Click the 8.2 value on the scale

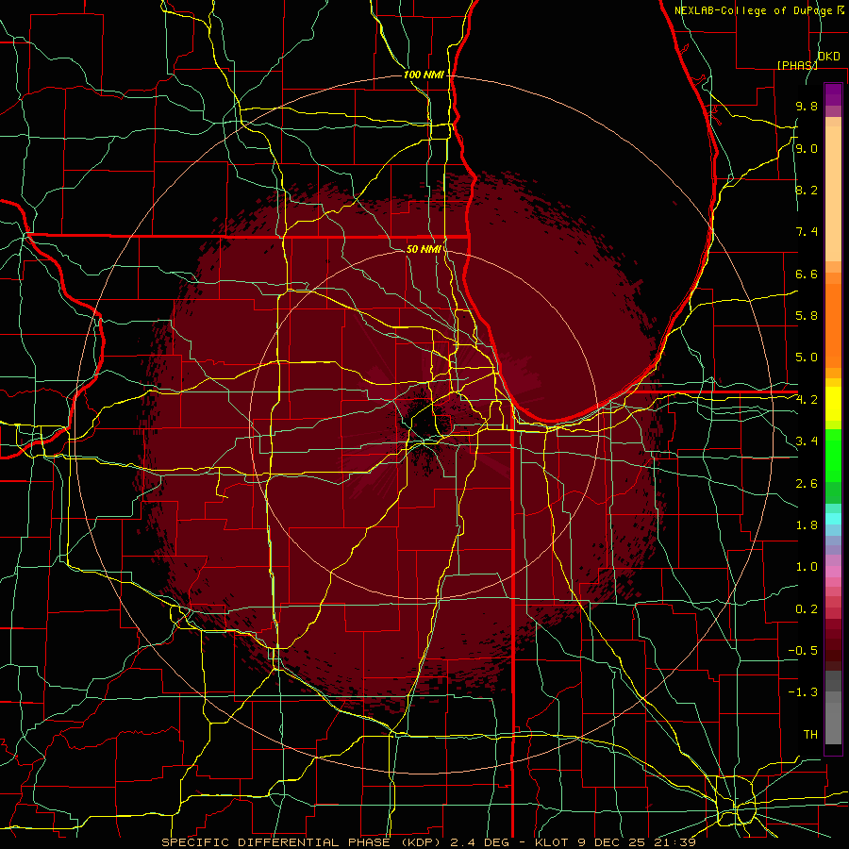807,190
